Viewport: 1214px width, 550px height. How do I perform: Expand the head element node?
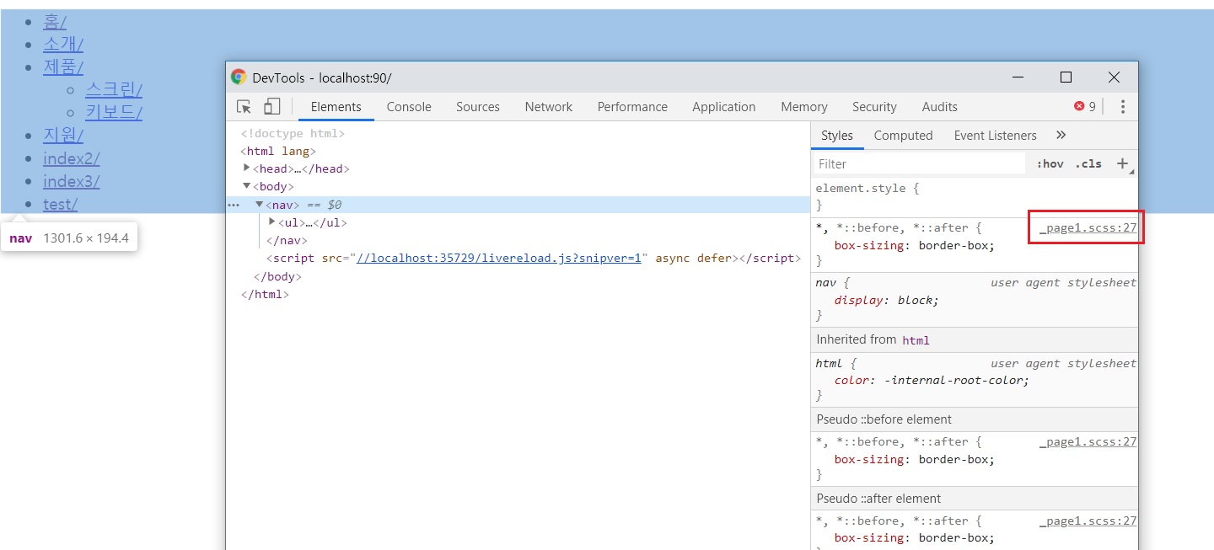click(x=247, y=168)
